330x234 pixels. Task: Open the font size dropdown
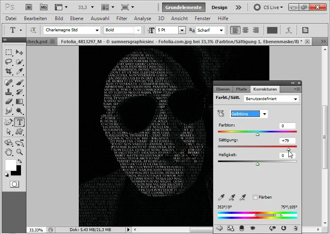[x=182, y=30]
